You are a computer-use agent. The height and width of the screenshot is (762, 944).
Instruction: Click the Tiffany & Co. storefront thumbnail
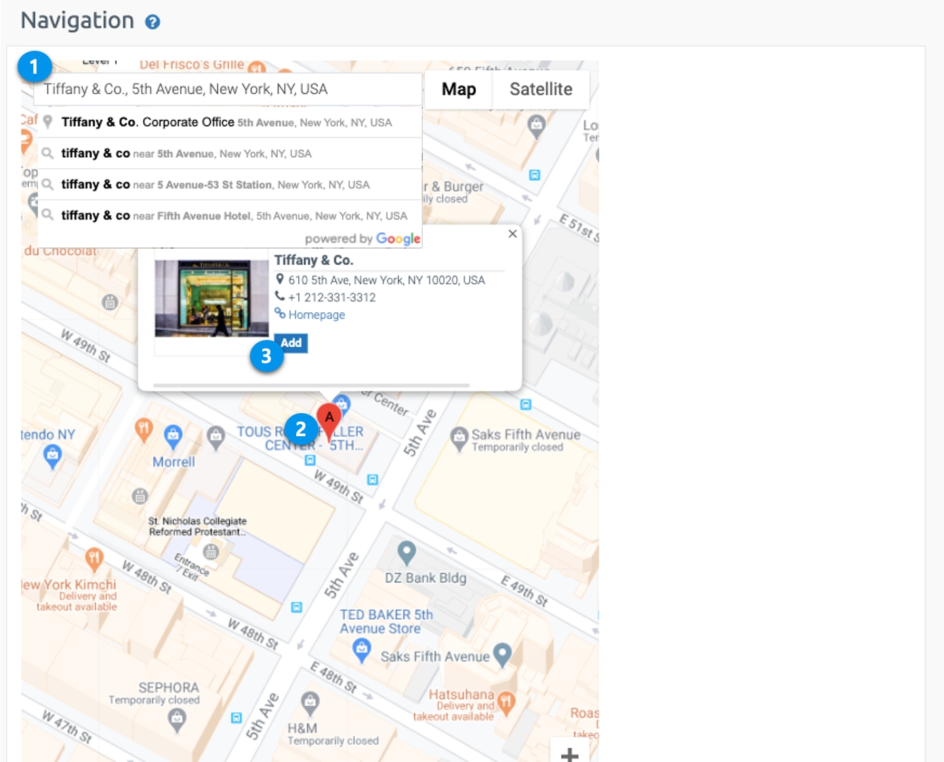(211, 299)
